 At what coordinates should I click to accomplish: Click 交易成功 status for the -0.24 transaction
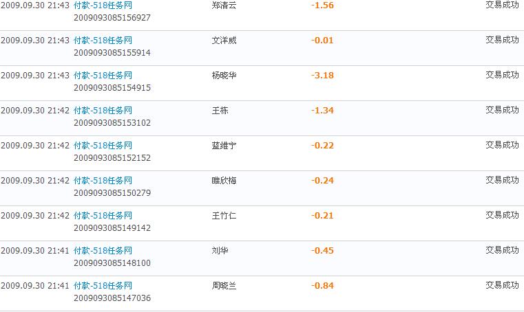(x=502, y=180)
